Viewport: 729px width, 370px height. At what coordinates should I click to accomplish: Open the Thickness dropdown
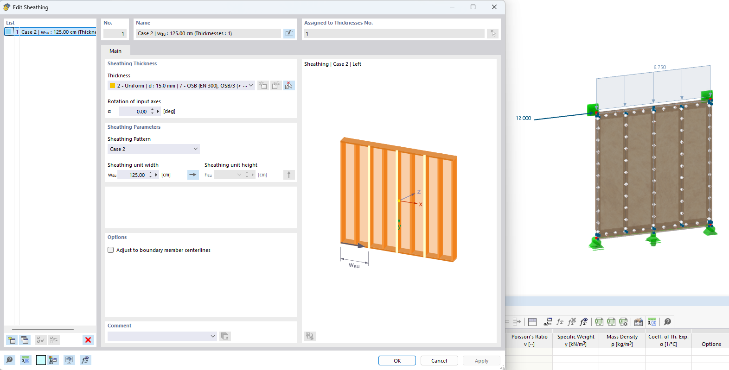(181, 86)
